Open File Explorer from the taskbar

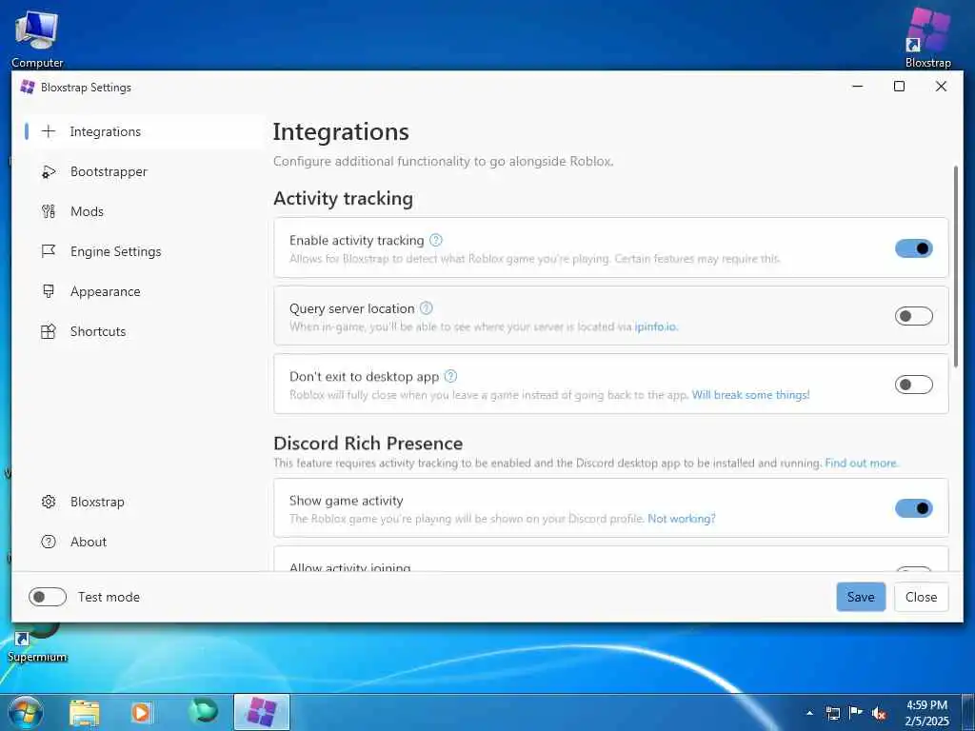pyautogui.click(x=85, y=712)
